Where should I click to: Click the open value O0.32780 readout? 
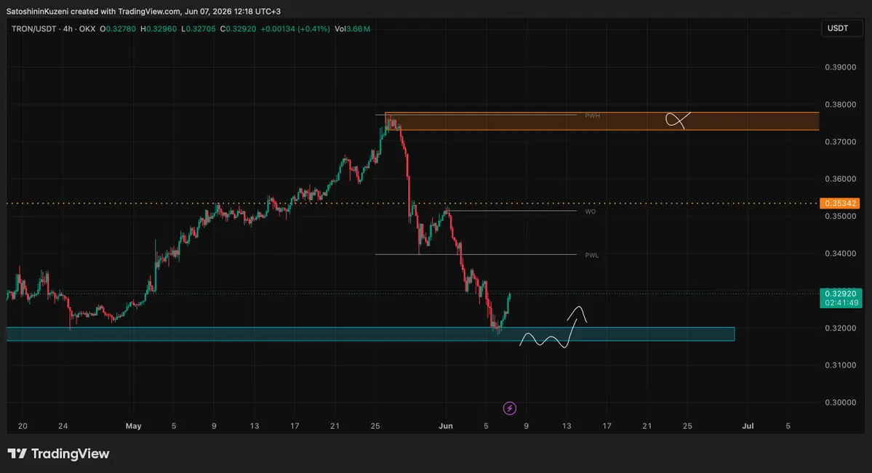click(118, 29)
